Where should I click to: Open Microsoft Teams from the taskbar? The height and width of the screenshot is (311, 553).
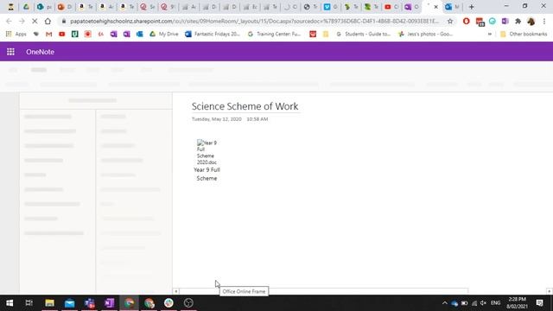point(90,303)
